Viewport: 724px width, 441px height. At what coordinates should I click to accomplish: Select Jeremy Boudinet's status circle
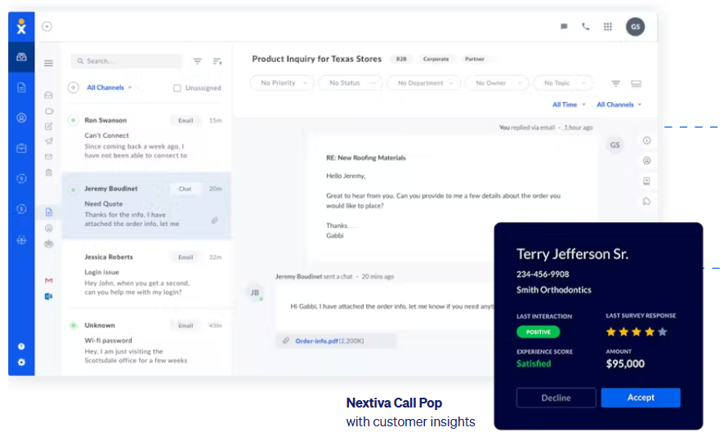pyautogui.click(x=73, y=189)
